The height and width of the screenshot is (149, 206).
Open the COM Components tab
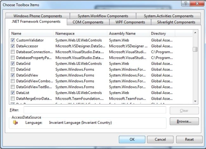click(x=88, y=22)
